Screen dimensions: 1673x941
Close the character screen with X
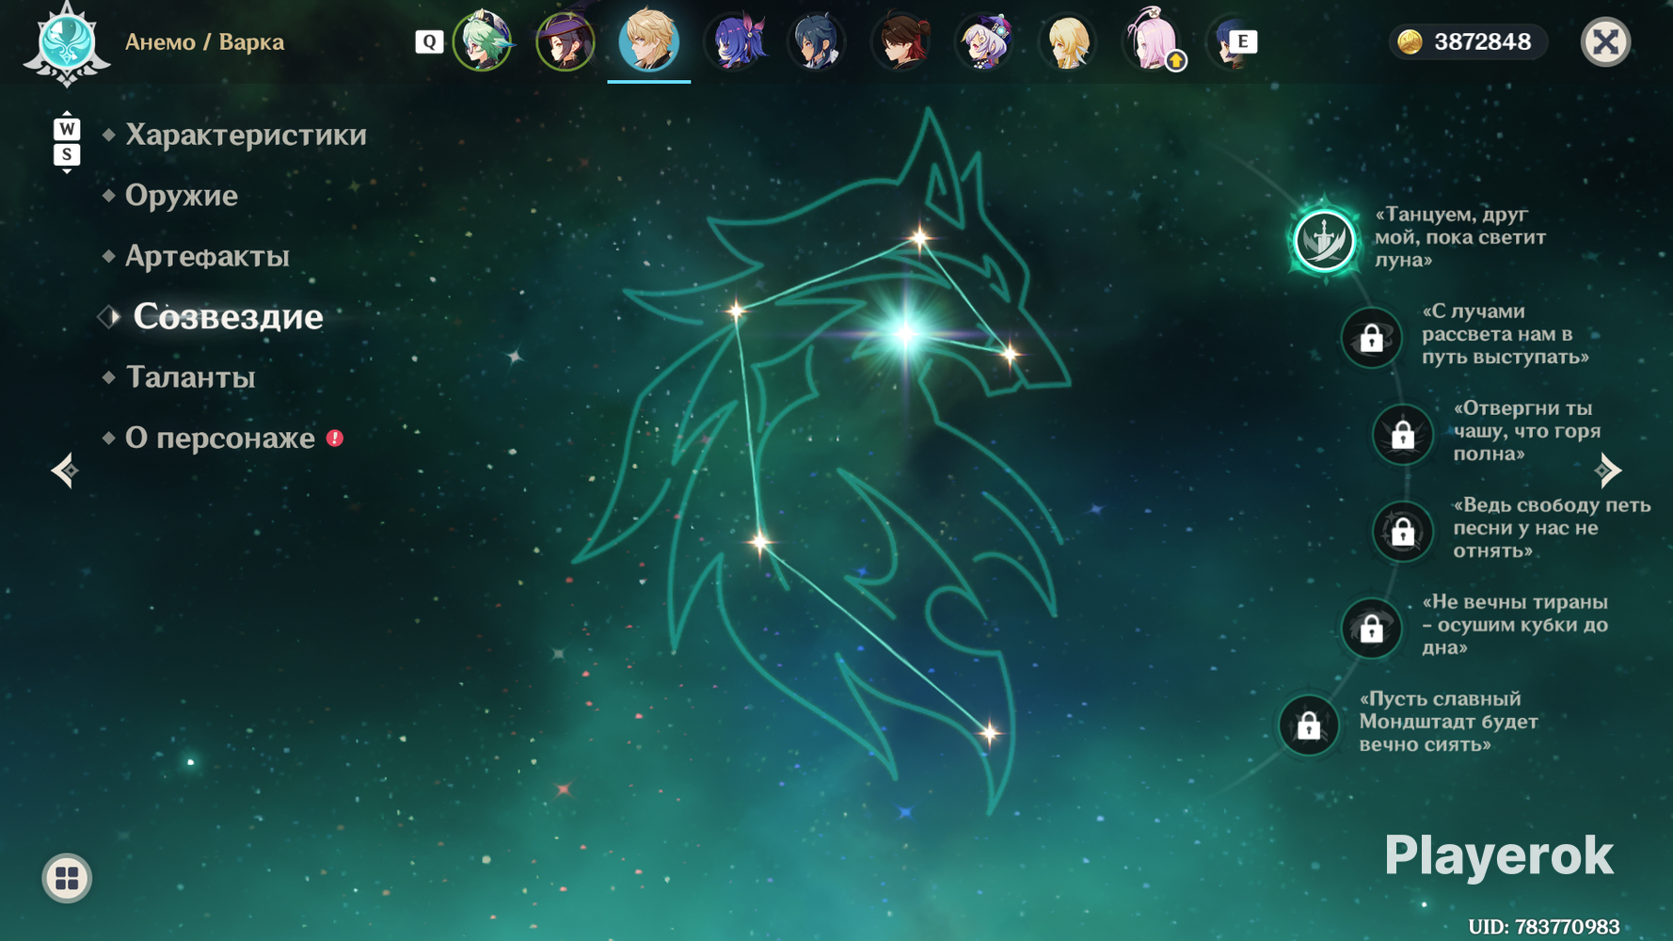[1605, 41]
